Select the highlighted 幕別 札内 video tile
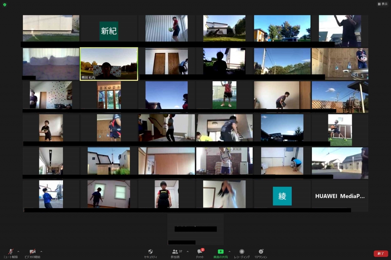The height and width of the screenshot is (260, 391). 109,64
